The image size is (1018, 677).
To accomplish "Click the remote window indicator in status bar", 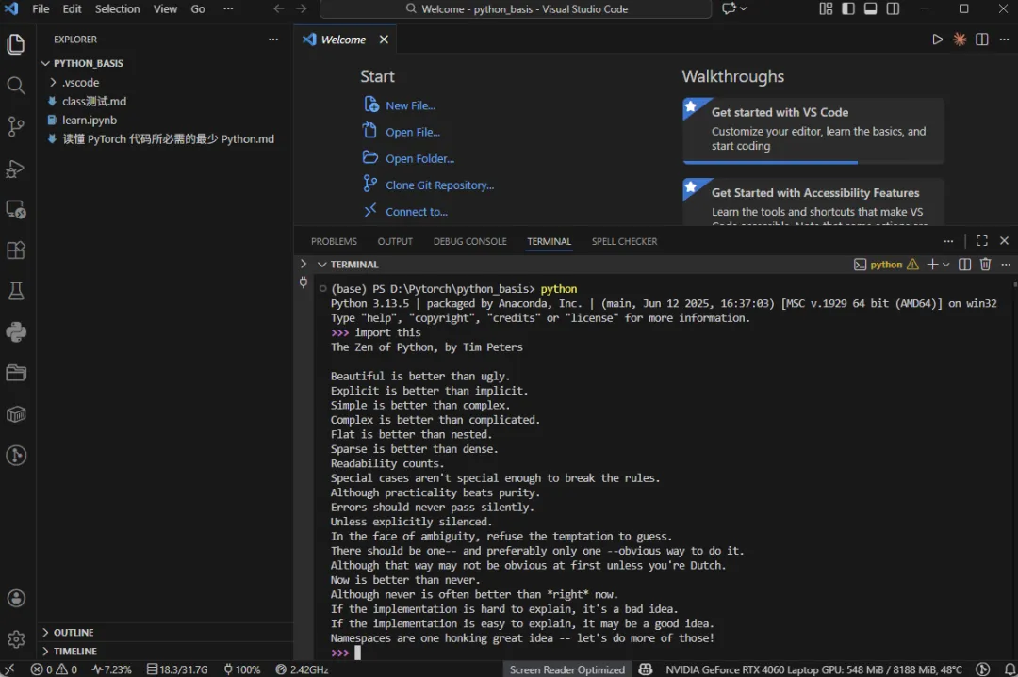I will tap(9, 669).
